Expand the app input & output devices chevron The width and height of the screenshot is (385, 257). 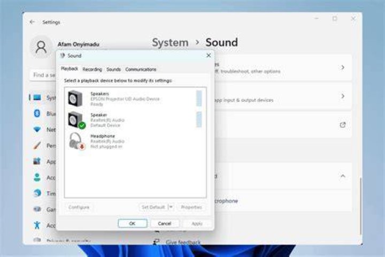tap(343, 96)
